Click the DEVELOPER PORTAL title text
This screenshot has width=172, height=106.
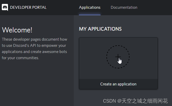(28, 7)
